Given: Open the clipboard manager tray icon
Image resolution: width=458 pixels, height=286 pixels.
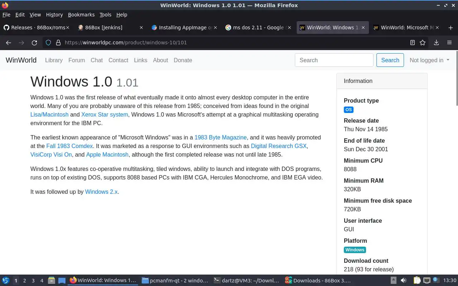Looking at the screenshot, I should pyautogui.click(x=417, y=280).
